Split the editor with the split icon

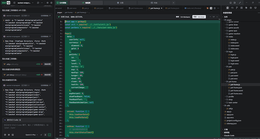(214, 8)
